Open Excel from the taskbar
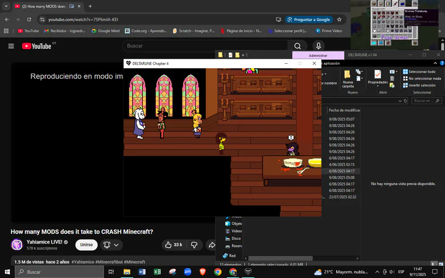 click(x=157, y=272)
